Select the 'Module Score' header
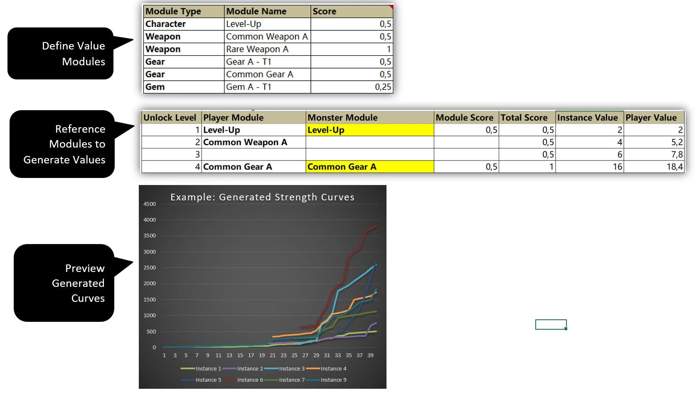This screenshot has width=699, height=395. pos(466,117)
